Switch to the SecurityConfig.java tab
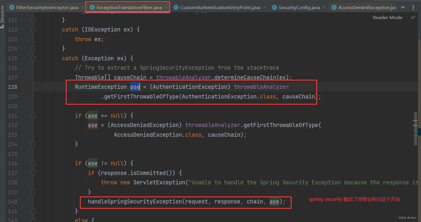 (298, 7)
